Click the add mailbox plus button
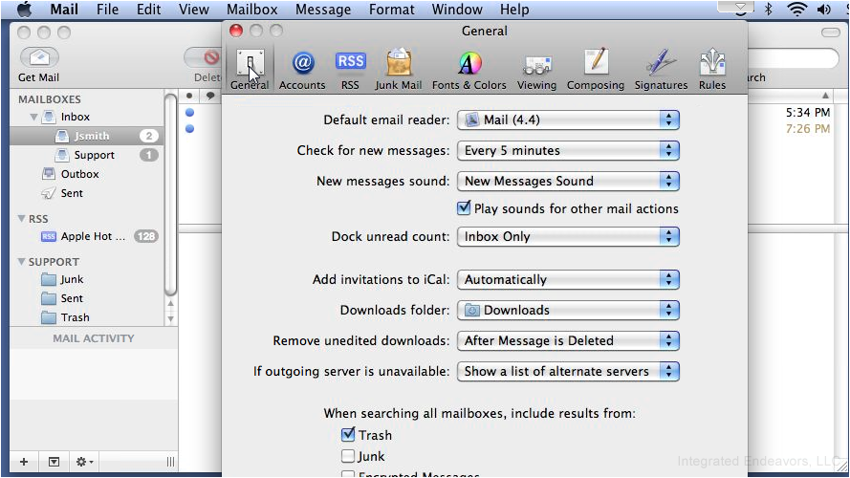 [24, 462]
